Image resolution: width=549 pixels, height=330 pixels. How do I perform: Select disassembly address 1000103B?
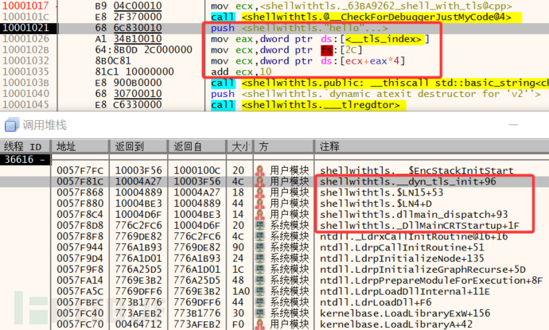pyautogui.click(x=26, y=83)
